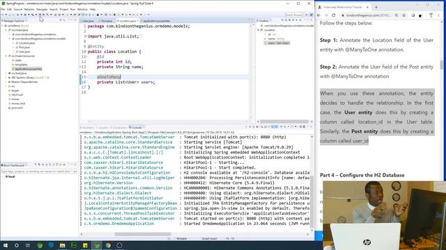Click the browser page vertical scrollbar thumb
The width and height of the screenshot is (446, 250).
[x=442, y=65]
